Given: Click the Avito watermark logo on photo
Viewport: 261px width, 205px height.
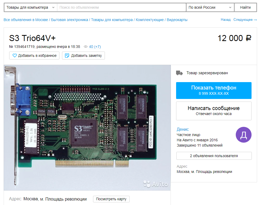Looking at the screenshot, I should pos(156,184).
